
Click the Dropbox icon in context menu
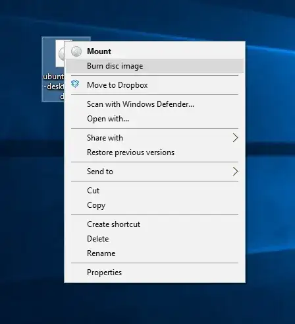point(75,84)
